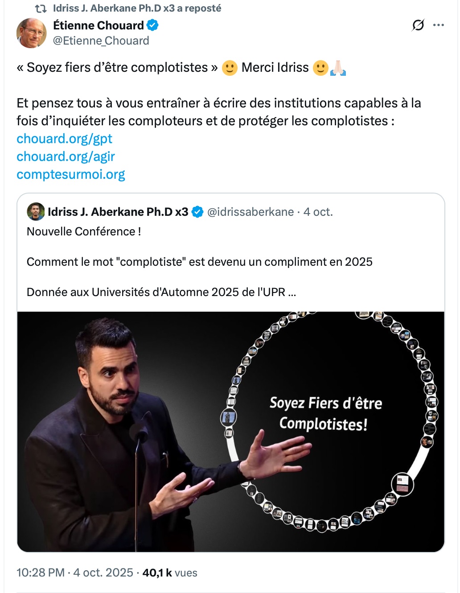Click the Idriss J. Aberkane quoted author name
The width and height of the screenshot is (460, 593).
click(x=118, y=212)
